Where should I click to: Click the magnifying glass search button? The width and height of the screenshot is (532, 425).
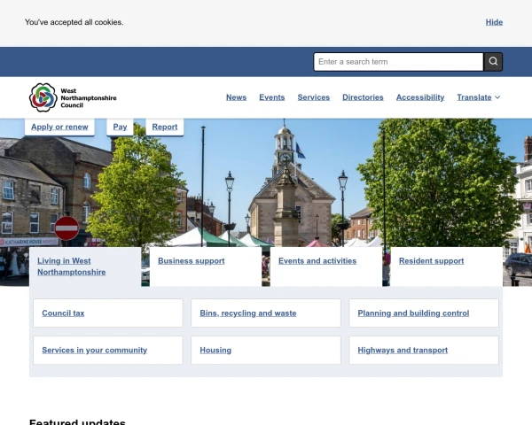point(493,62)
